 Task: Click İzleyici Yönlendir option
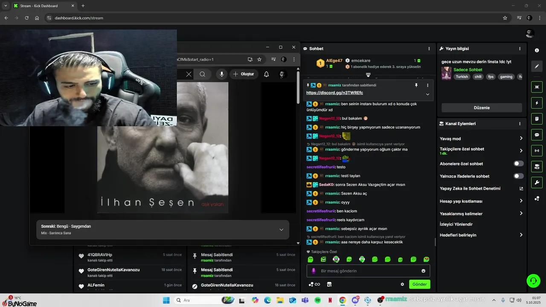pyautogui.click(x=456, y=224)
